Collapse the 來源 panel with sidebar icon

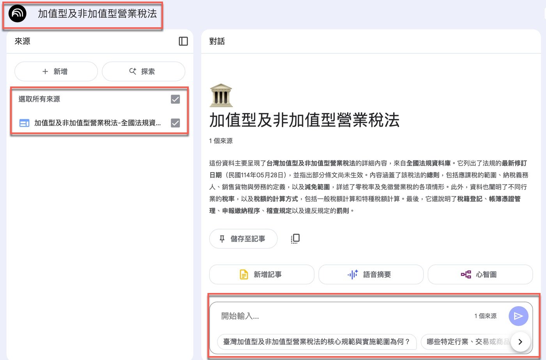(183, 41)
